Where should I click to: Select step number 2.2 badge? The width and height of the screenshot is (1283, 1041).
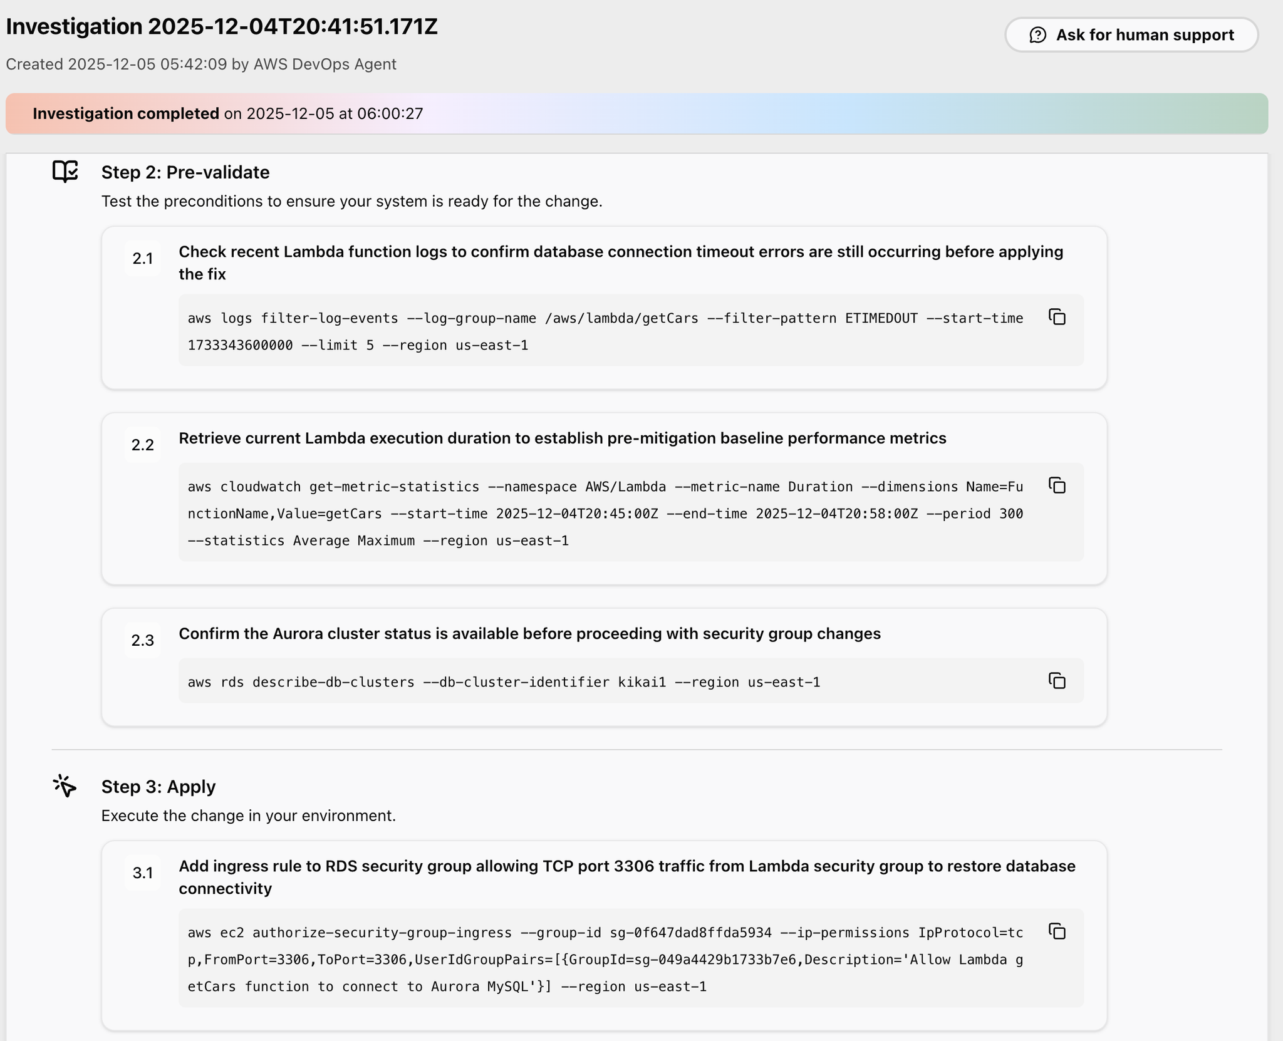click(142, 445)
